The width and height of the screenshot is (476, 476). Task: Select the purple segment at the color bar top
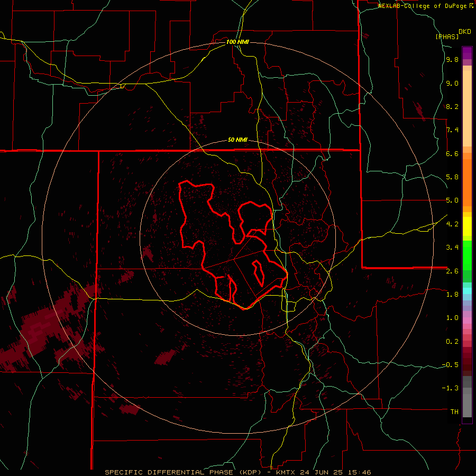click(x=467, y=53)
